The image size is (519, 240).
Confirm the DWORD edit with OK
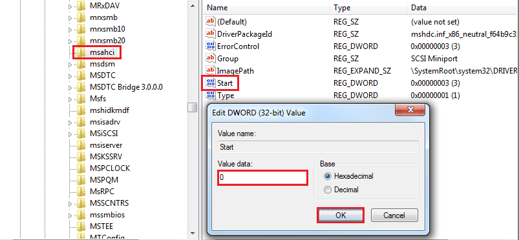(x=341, y=215)
